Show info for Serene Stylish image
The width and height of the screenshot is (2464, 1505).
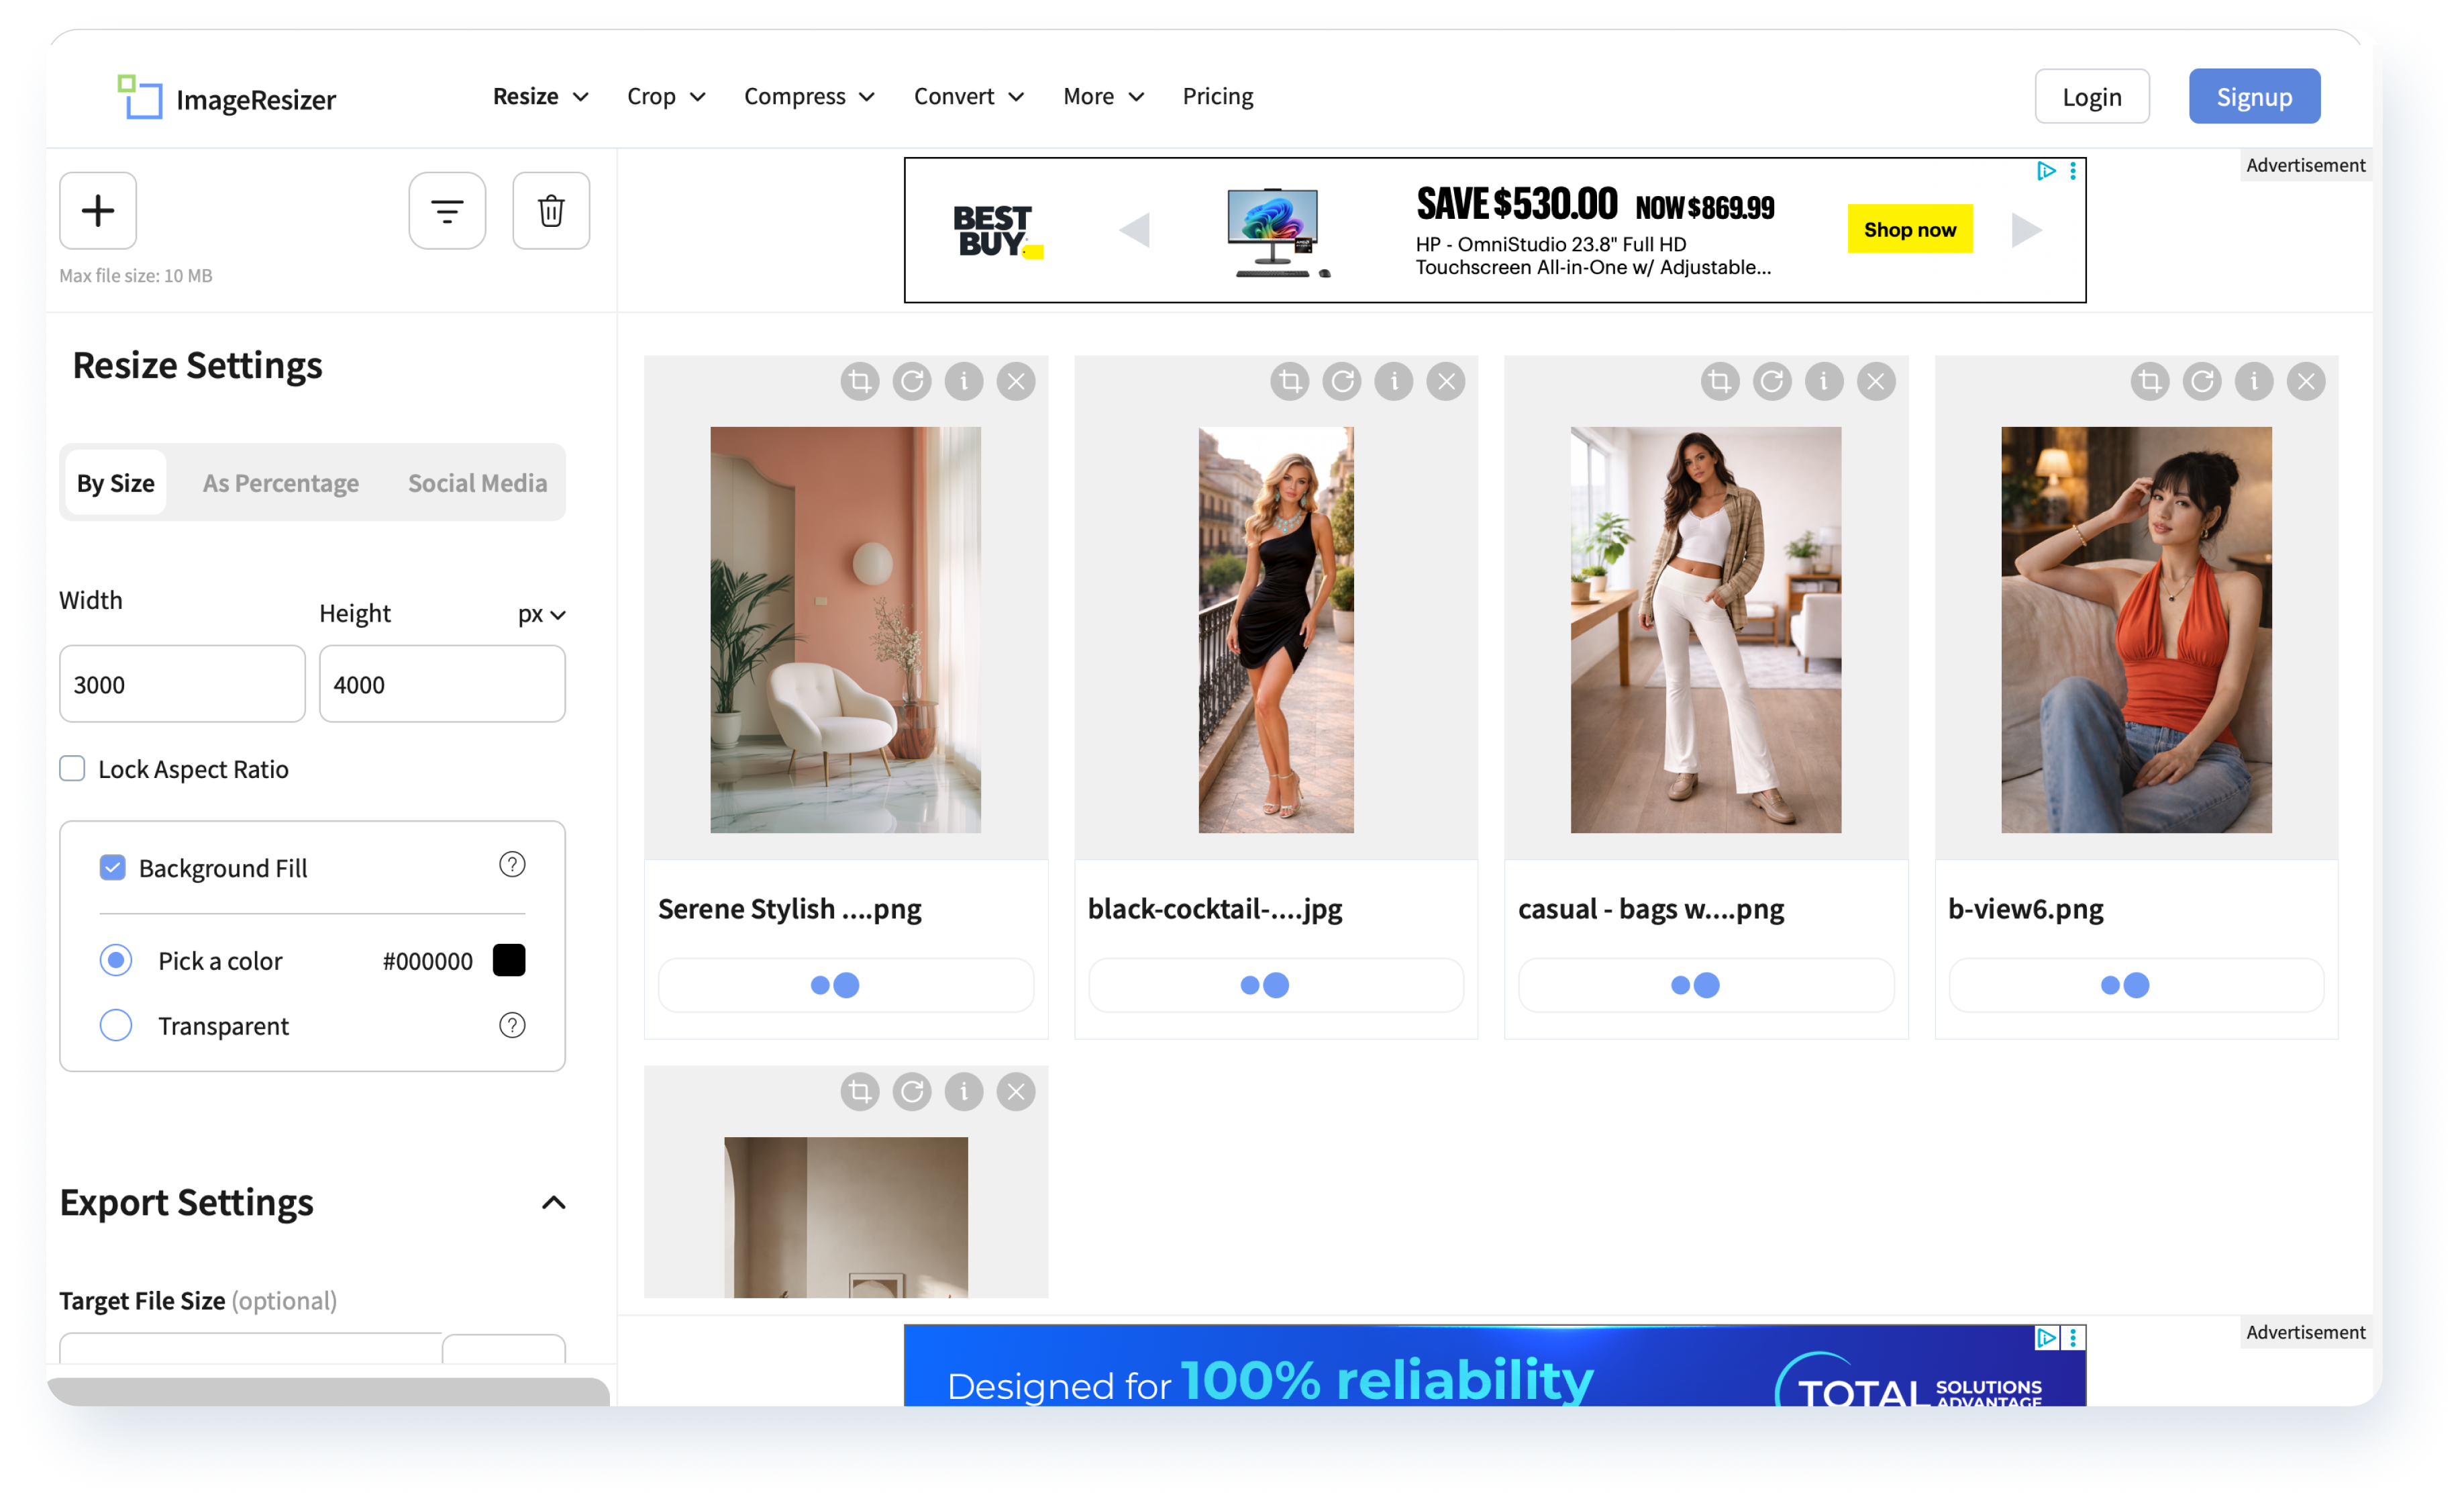click(x=964, y=381)
